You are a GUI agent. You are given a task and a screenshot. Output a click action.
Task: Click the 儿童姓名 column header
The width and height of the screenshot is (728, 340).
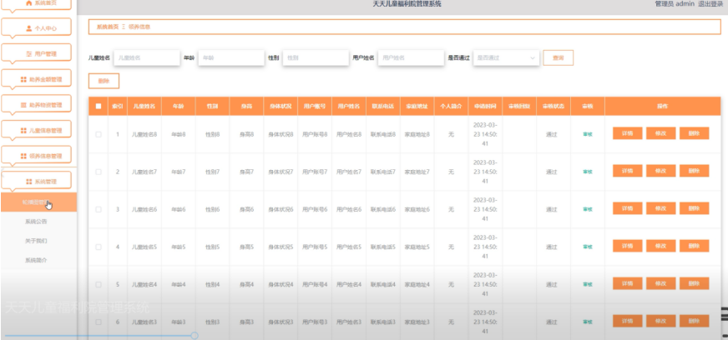[144, 106]
